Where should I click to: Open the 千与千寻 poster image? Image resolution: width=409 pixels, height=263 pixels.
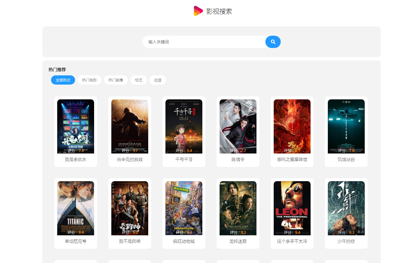pyautogui.click(x=184, y=126)
